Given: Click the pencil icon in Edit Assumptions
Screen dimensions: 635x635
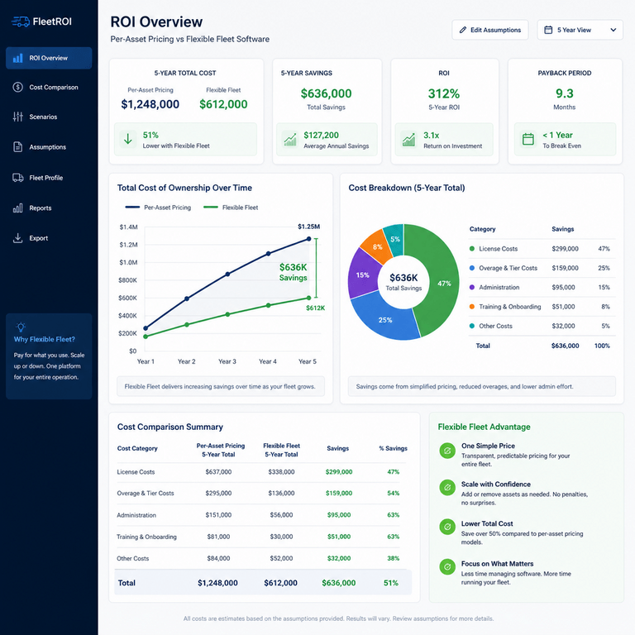Looking at the screenshot, I should pos(463,30).
